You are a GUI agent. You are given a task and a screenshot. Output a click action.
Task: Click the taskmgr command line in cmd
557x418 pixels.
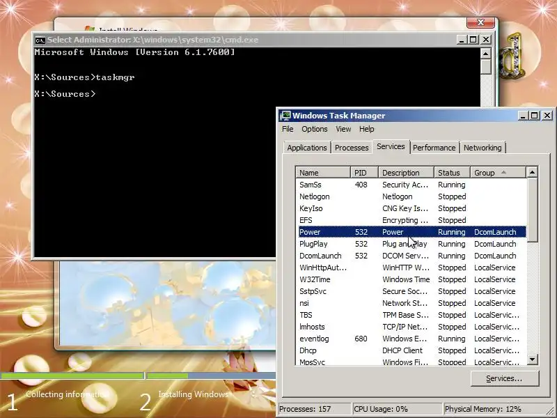point(84,77)
